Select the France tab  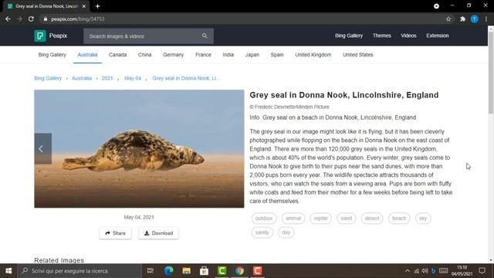tap(203, 55)
